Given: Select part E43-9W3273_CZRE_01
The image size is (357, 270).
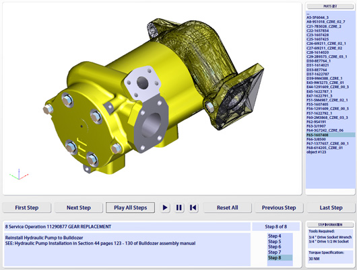Looking at the screenshot, I should point(325,83).
